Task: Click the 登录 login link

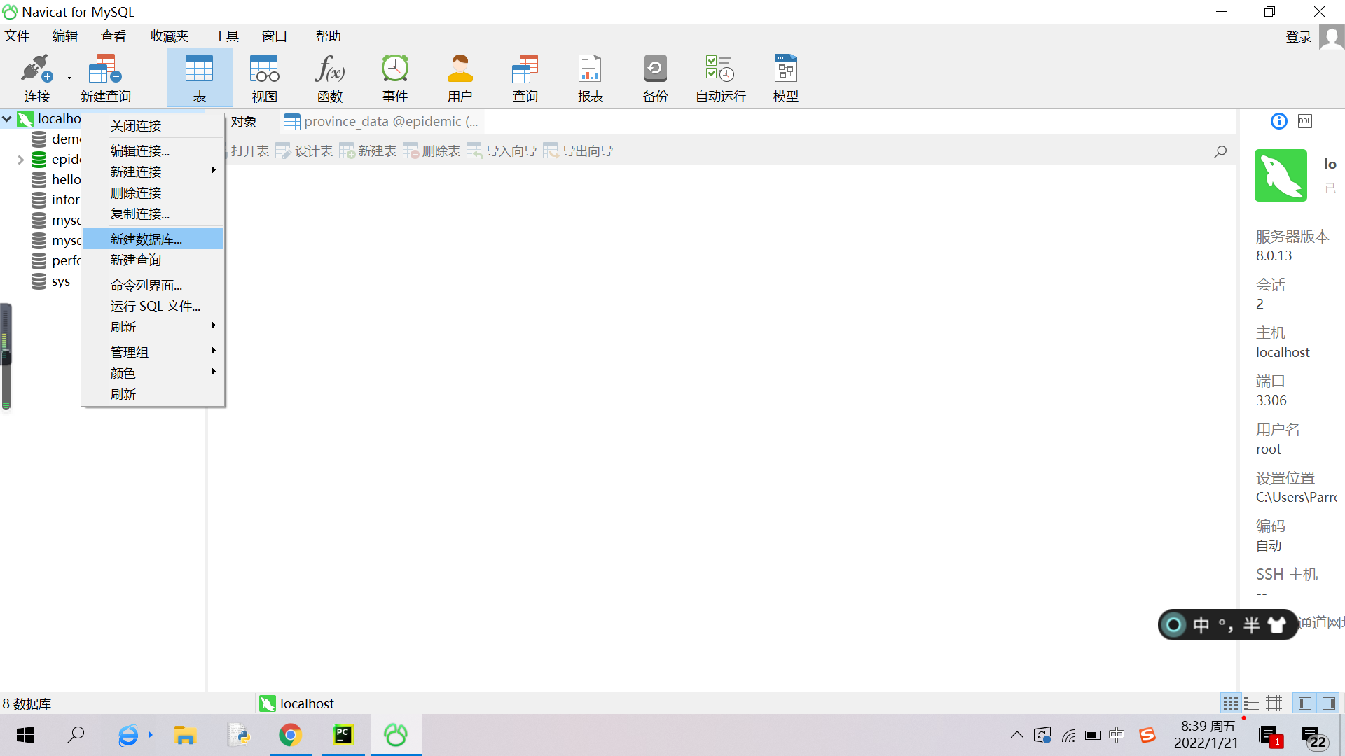Action: pyautogui.click(x=1298, y=37)
